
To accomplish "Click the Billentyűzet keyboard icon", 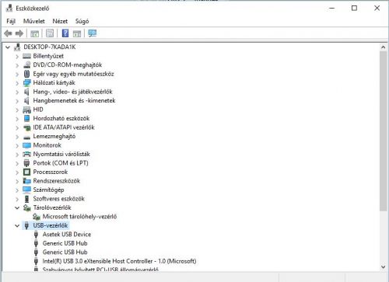I will [x=26, y=56].
